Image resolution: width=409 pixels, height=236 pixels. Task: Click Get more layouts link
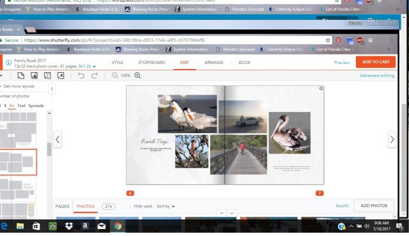19,86
